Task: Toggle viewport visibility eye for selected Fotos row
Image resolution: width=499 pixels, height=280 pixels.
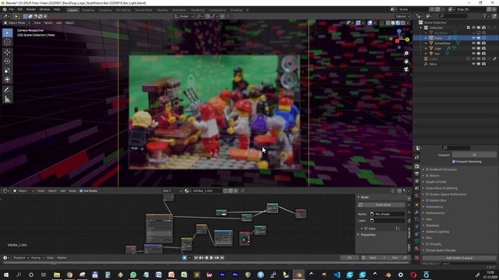Action: (x=473, y=38)
